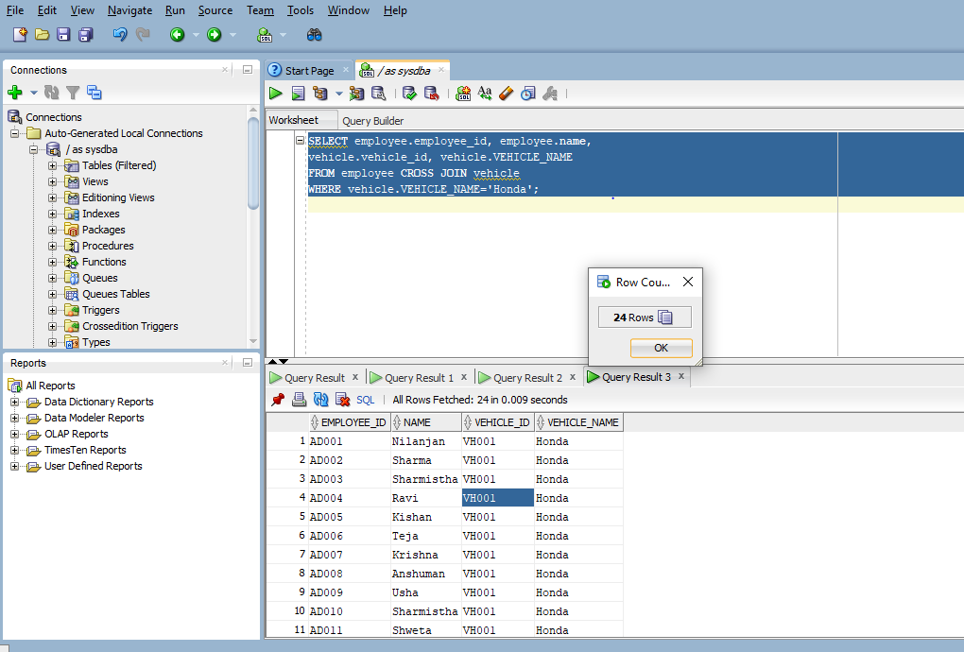Click the Clear eraser icon
Viewport: 964px width, 652px height.
pyautogui.click(x=506, y=94)
